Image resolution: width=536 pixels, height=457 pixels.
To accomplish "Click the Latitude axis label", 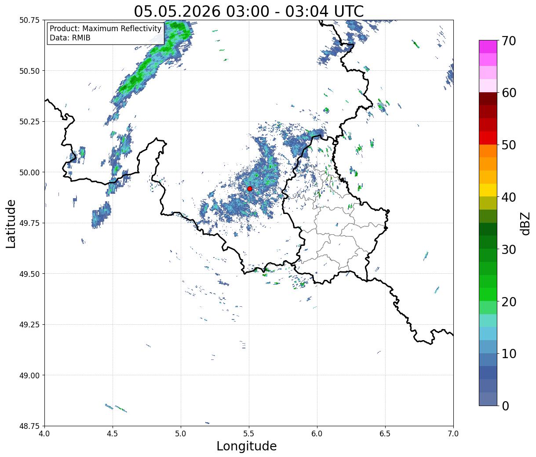I will pyautogui.click(x=11, y=224).
